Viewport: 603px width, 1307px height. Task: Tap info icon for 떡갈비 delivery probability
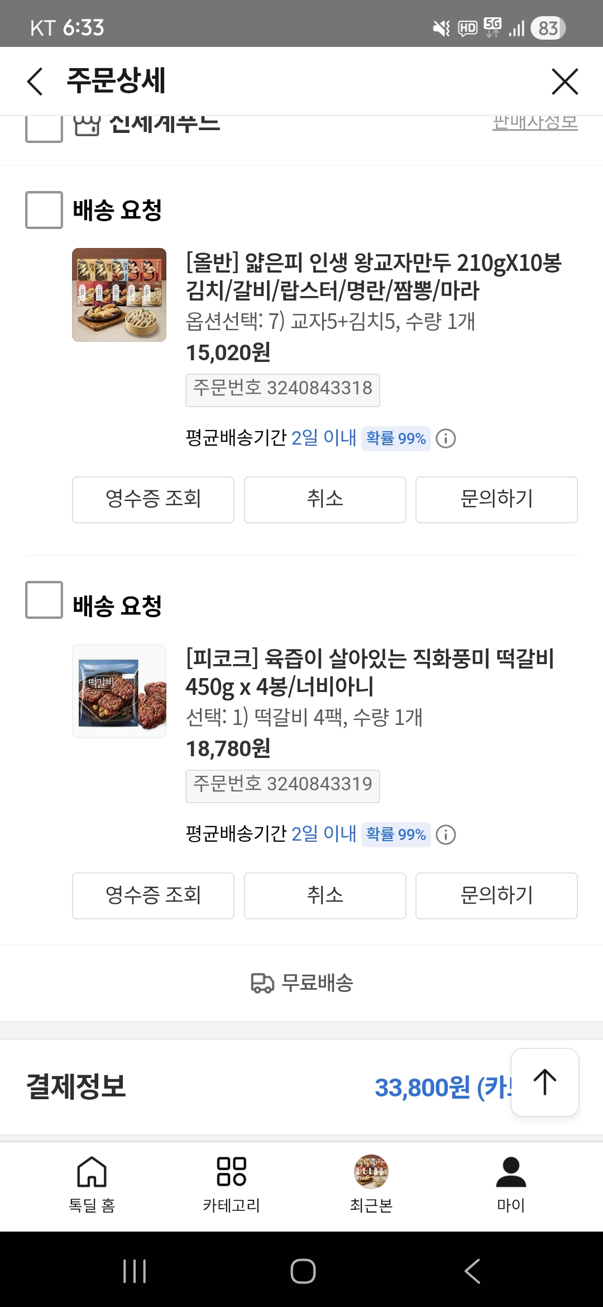(446, 835)
